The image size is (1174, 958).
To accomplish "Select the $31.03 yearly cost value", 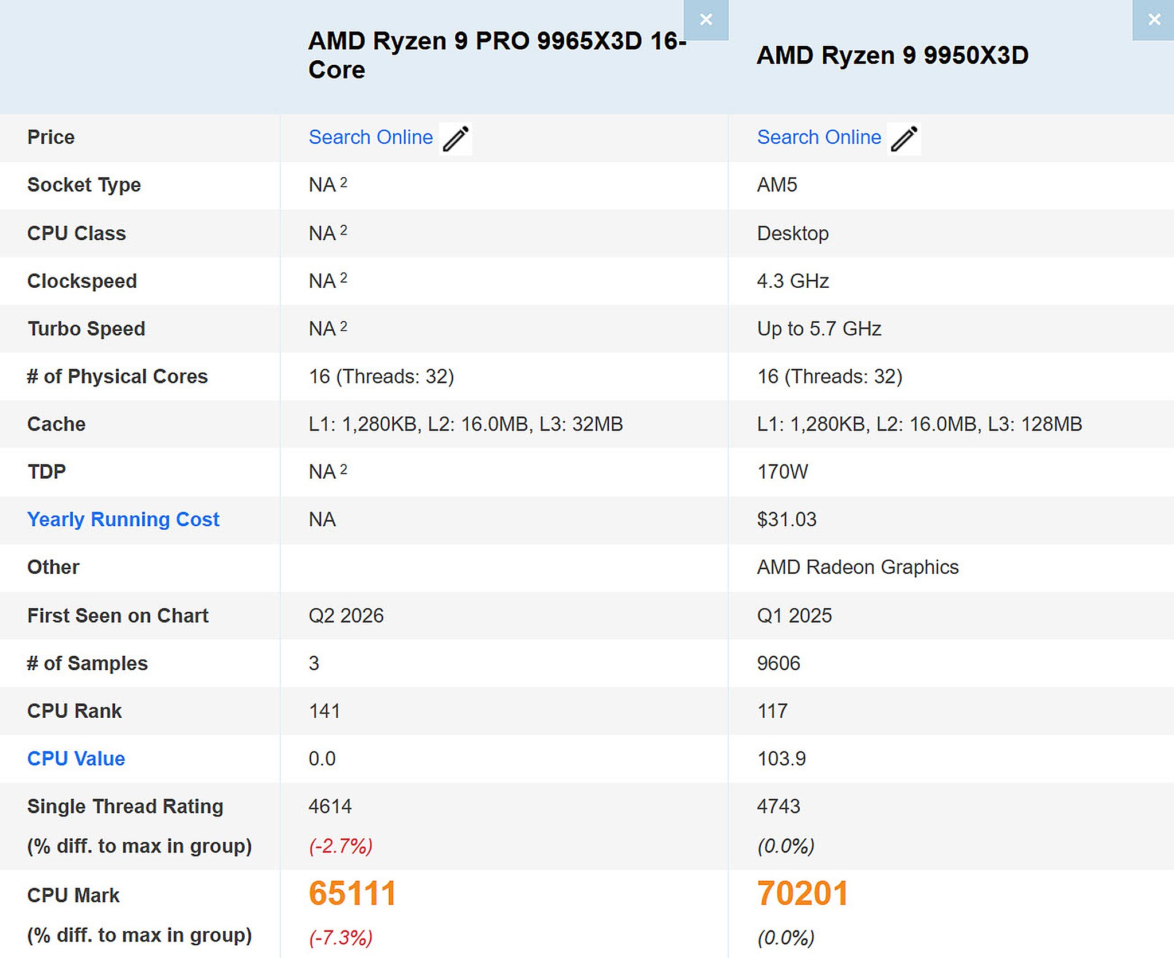I will [786, 519].
